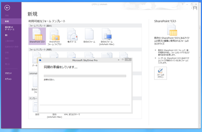Image resolution: width=202 pixels, height=132 pixels.
Task: Choose the SharePoint フォーム ライブラリ template
Action: pyautogui.click(x=54, y=37)
